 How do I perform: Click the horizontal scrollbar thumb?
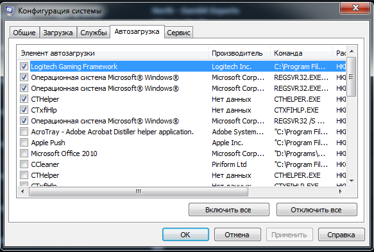139,191
